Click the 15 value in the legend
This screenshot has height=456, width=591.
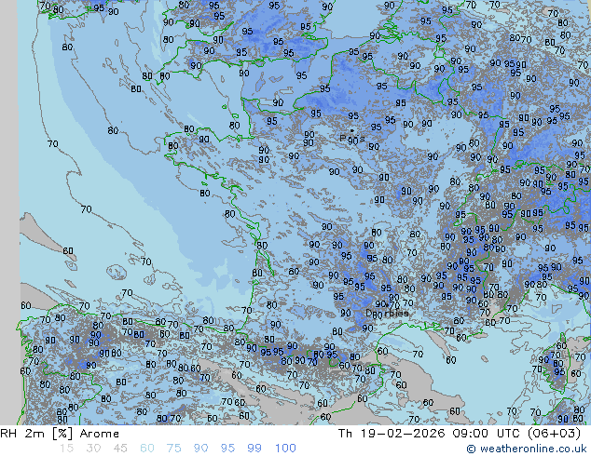pyautogui.click(x=66, y=449)
